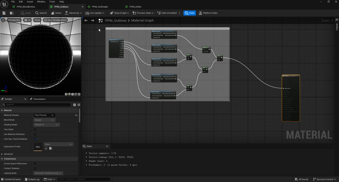Viewport: 339px width, 182px height.
Task: Click the Home toolbar button
Action: 56,13
